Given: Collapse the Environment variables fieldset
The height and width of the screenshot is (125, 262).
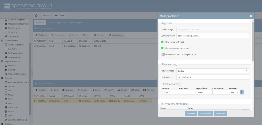Looking at the screenshot, I should point(162,104).
